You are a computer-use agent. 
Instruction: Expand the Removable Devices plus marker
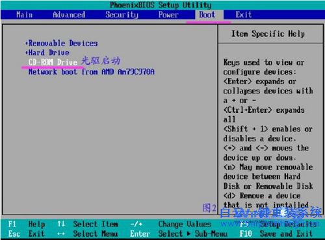click(27, 43)
